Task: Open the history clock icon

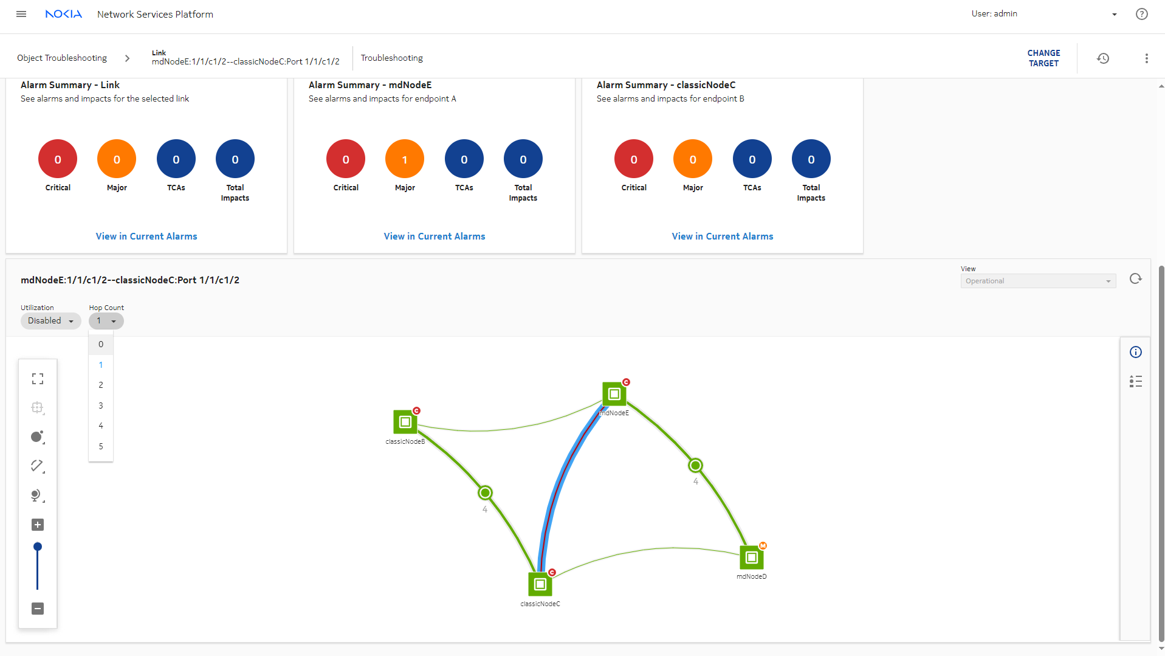Action: [1103, 58]
